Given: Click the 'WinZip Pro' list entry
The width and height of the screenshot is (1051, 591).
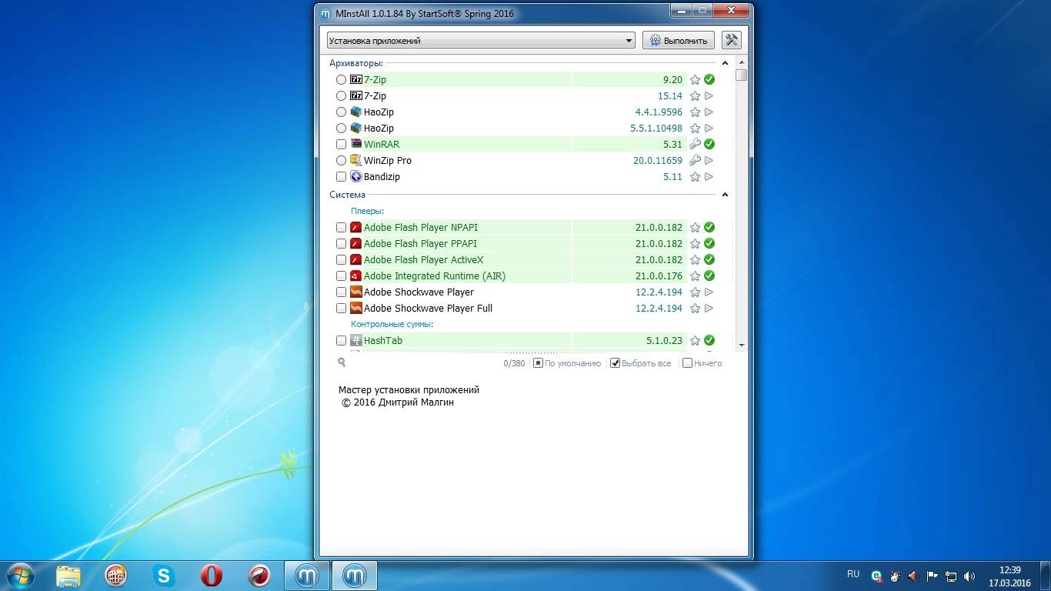Looking at the screenshot, I should coord(388,160).
